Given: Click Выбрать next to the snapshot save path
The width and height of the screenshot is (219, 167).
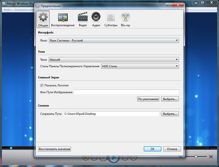Looking at the screenshot, I should 170,114.
